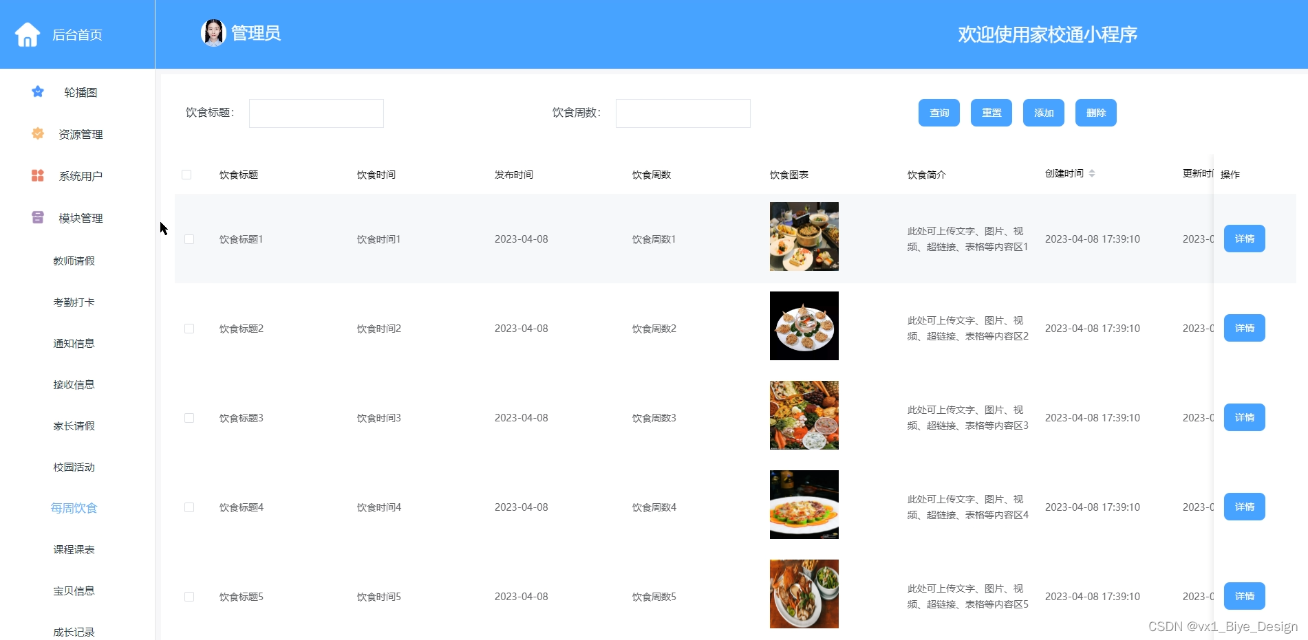Click the 饮食标题1 cell text
The image size is (1308, 640).
click(242, 239)
